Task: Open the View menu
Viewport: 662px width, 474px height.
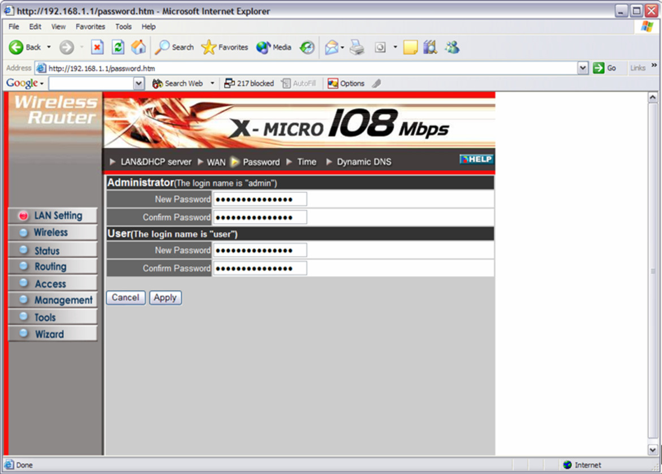Action: point(58,27)
